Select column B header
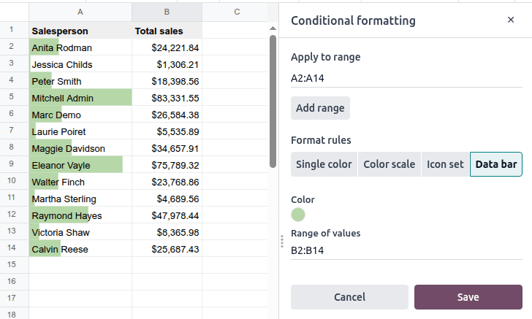The width and height of the screenshot is (532, 319). point(167,12)
